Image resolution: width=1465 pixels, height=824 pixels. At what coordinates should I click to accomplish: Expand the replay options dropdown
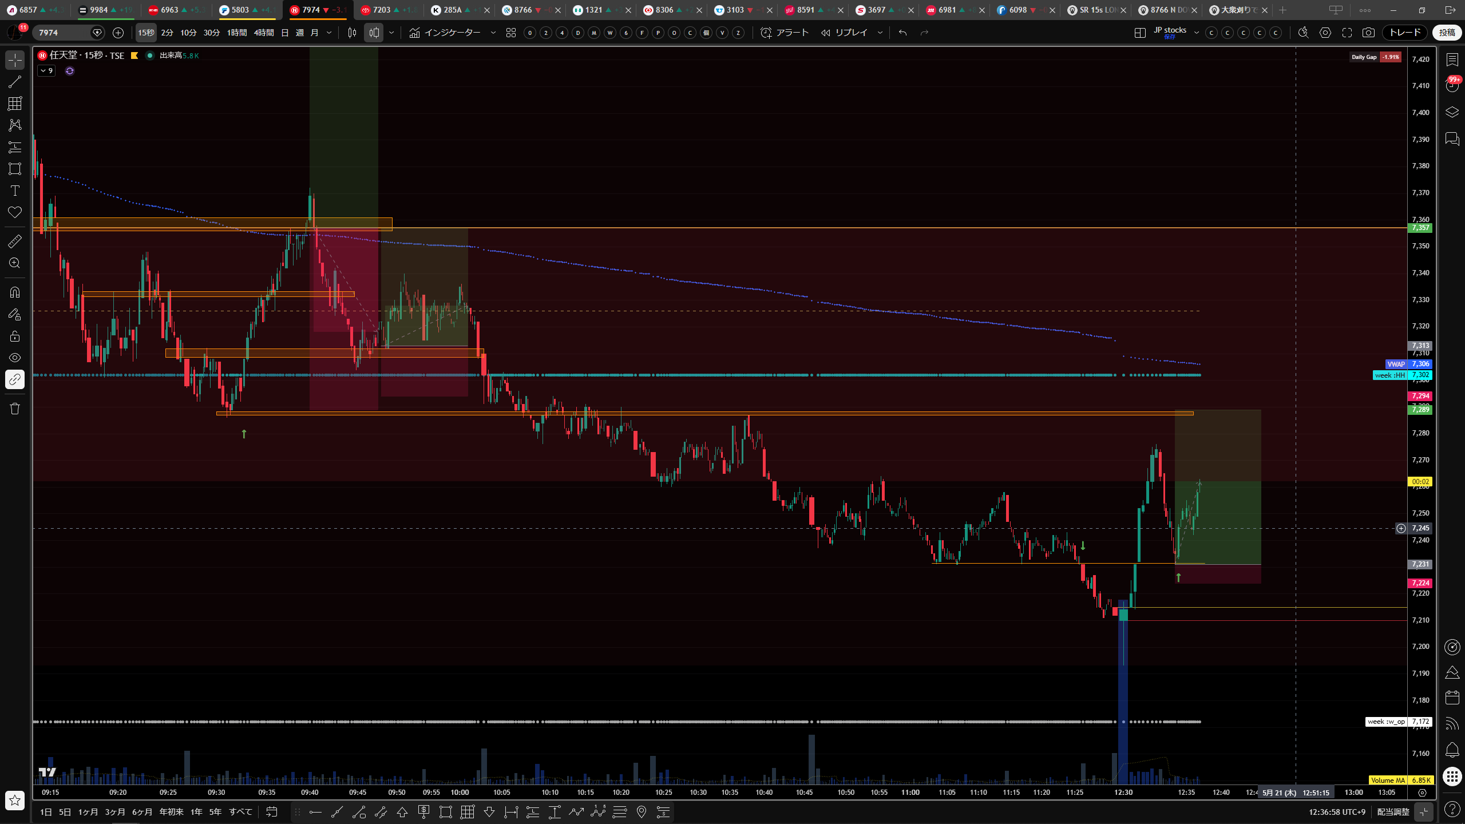point(880,33)
